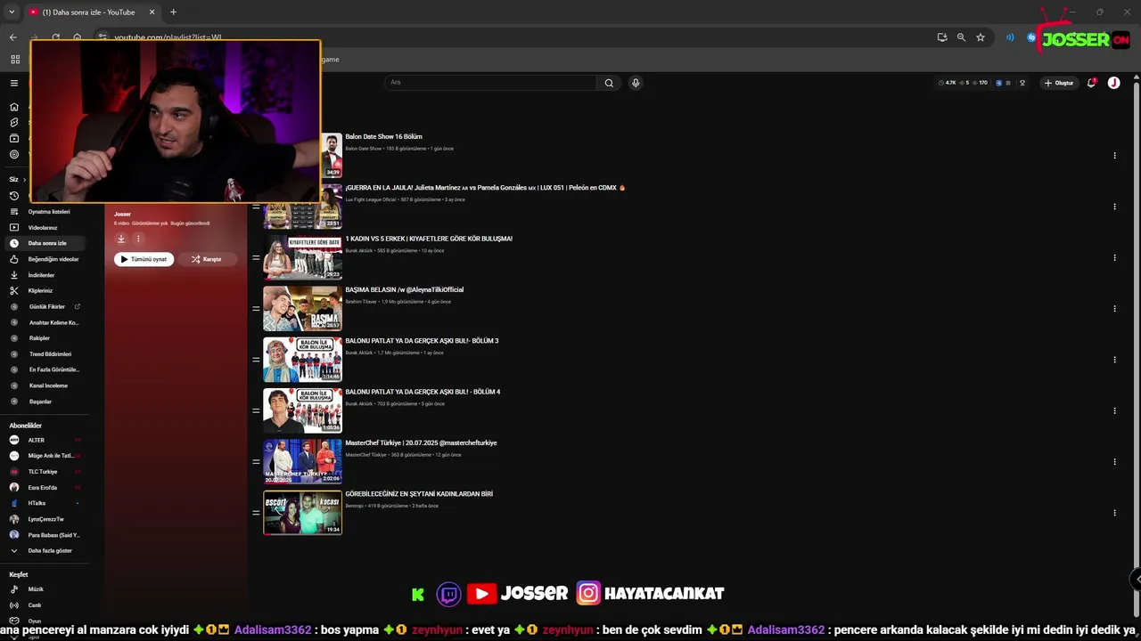
Task: Click the Oluştur create button
Action: (1059, 83)
